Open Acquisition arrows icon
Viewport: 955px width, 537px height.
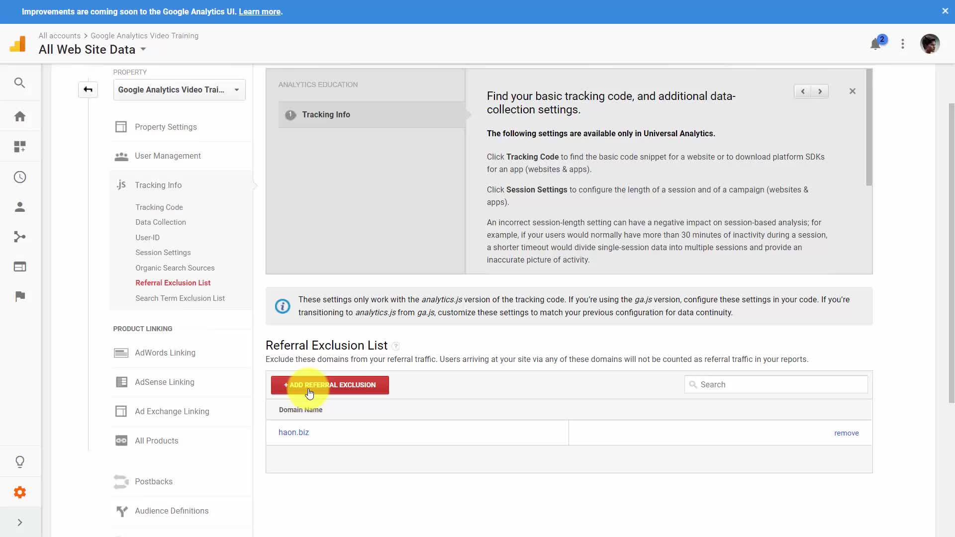click(20, 237)
